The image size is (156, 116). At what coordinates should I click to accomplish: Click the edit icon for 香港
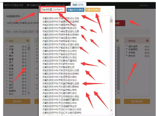(23, 59)
